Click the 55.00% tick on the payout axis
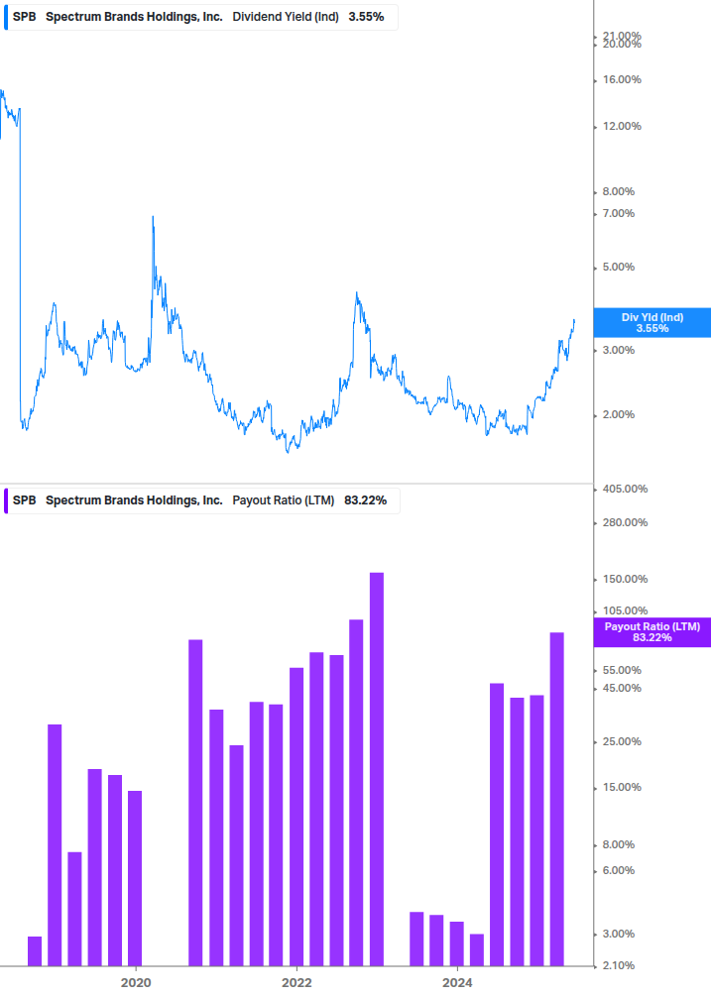The image size is (711, 996). pyautogui.click(x=622, y=670)
